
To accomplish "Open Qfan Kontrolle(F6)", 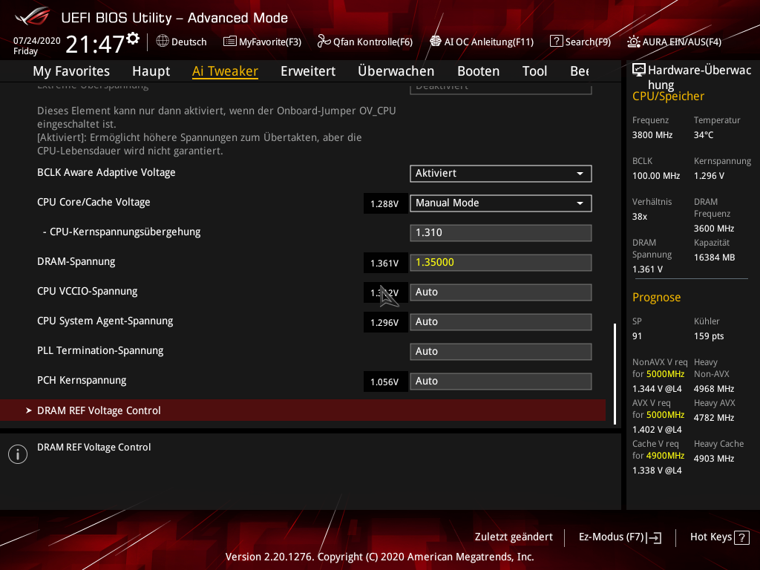I will [x=365, y=42].
